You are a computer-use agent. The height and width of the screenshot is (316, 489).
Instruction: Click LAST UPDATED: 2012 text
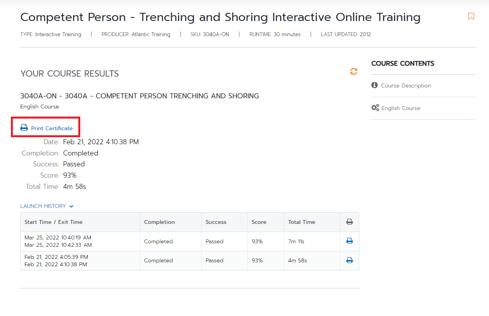[346, 34]
